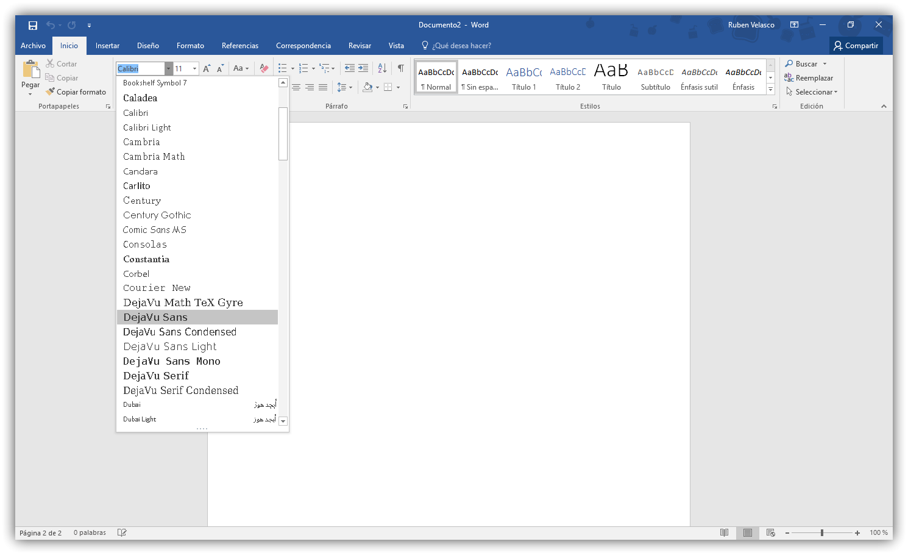Click the Repeat action icon in the title bar
The image size is (908, 555).
tap(72, 25)
